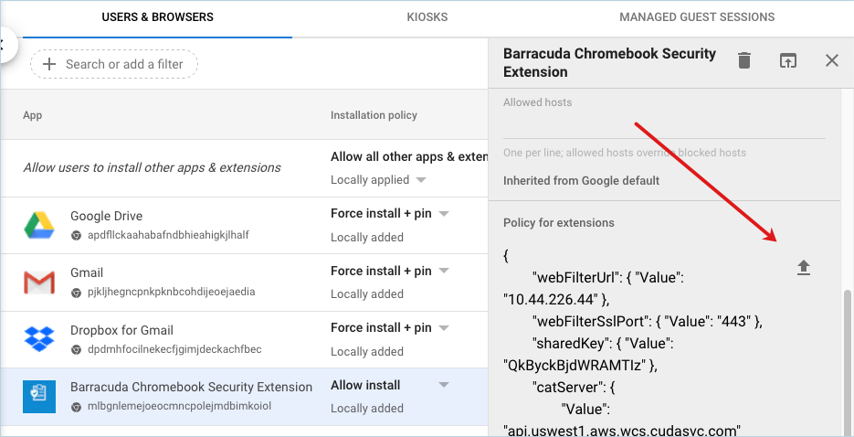This screenshot has width=854, height=437.
Task: Select Gmail app name
Action: pos(87,272)
